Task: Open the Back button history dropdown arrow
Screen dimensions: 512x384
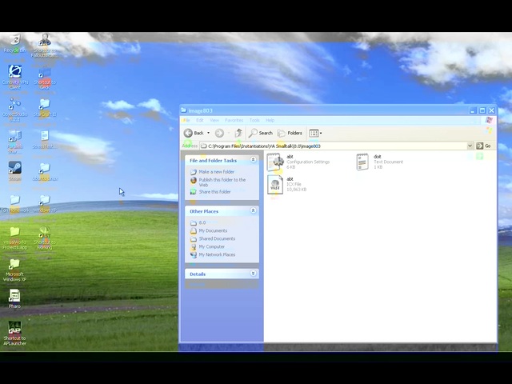Action: click(x=208, y=133)
